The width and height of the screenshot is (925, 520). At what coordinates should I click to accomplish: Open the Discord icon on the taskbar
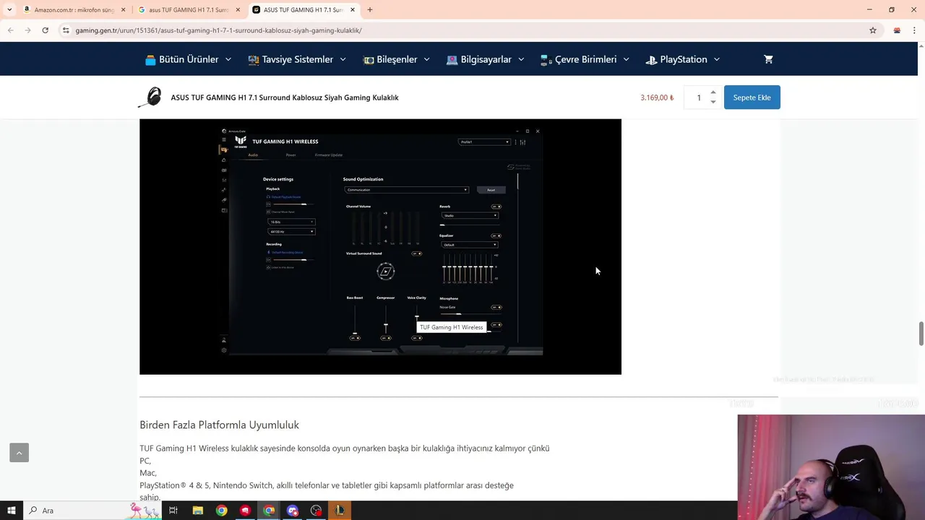293,511
